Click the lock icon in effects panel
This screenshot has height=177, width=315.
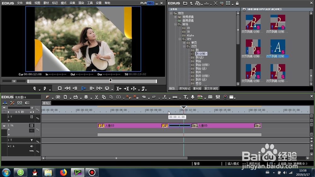pyautogui.click(x=237, y=3)
